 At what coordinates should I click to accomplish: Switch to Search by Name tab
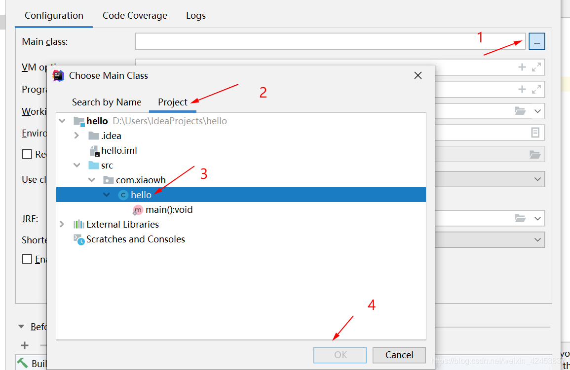point(107,102)
